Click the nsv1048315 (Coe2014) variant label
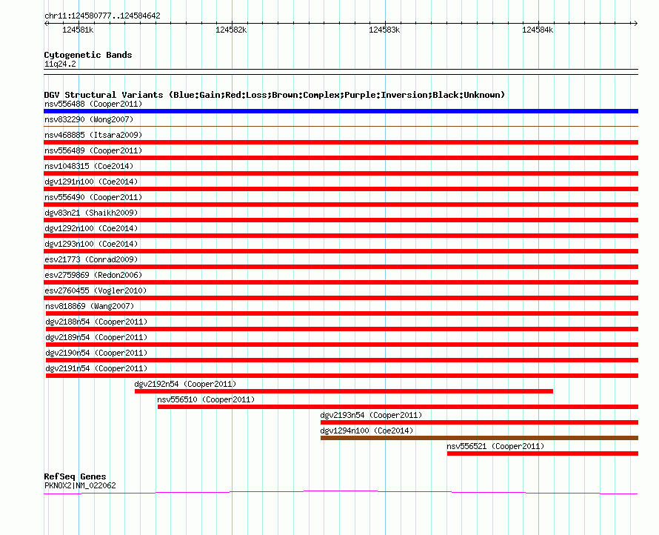The width and height of the screenshot is (659, 535). click(x=89, y=166)
